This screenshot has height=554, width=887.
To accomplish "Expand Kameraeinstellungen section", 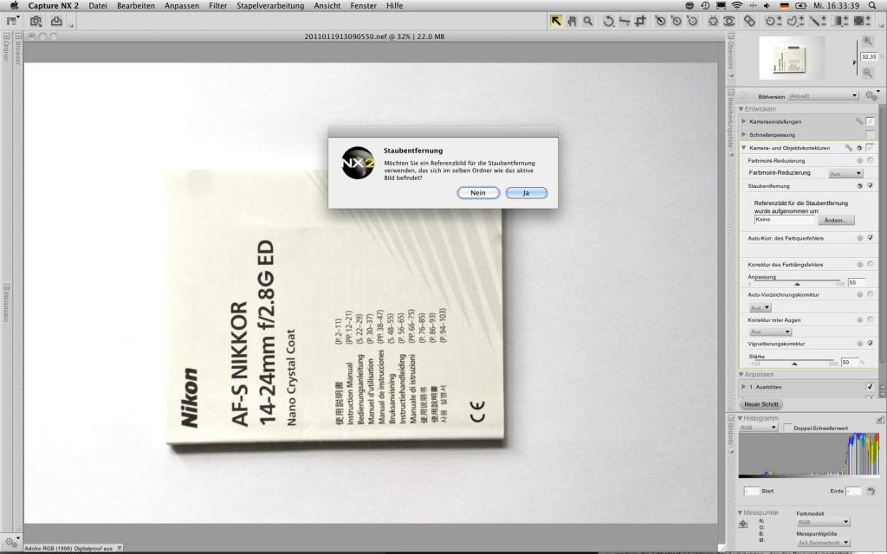I will pos(744,121).
